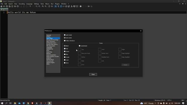The width and height of the screenshot is (187, 105).
Task: Click the synchronize vertical scrolling icon
Action: [x=49, y=6]
